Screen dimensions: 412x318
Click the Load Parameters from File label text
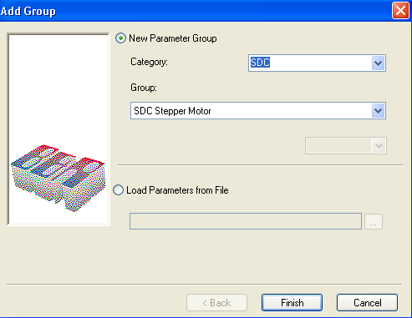[177, 190]
